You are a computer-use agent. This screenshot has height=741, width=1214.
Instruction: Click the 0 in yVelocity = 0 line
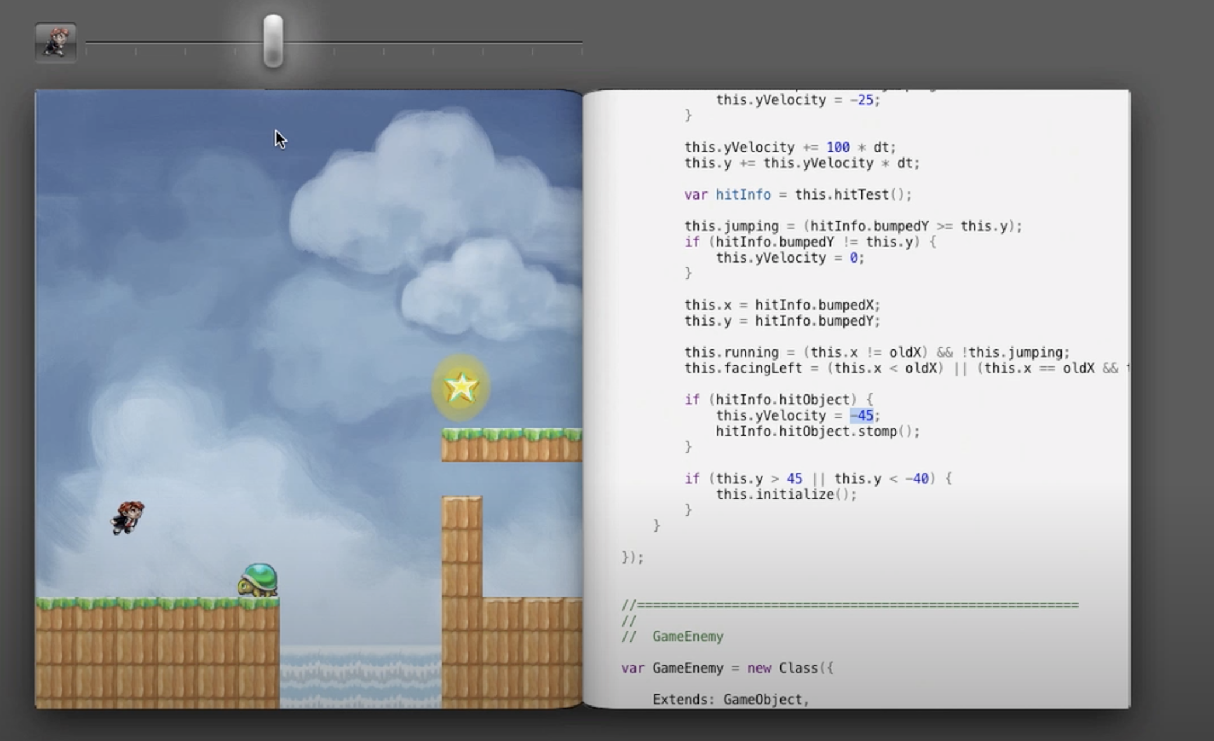pyautogui.click(x=853, y=258)
